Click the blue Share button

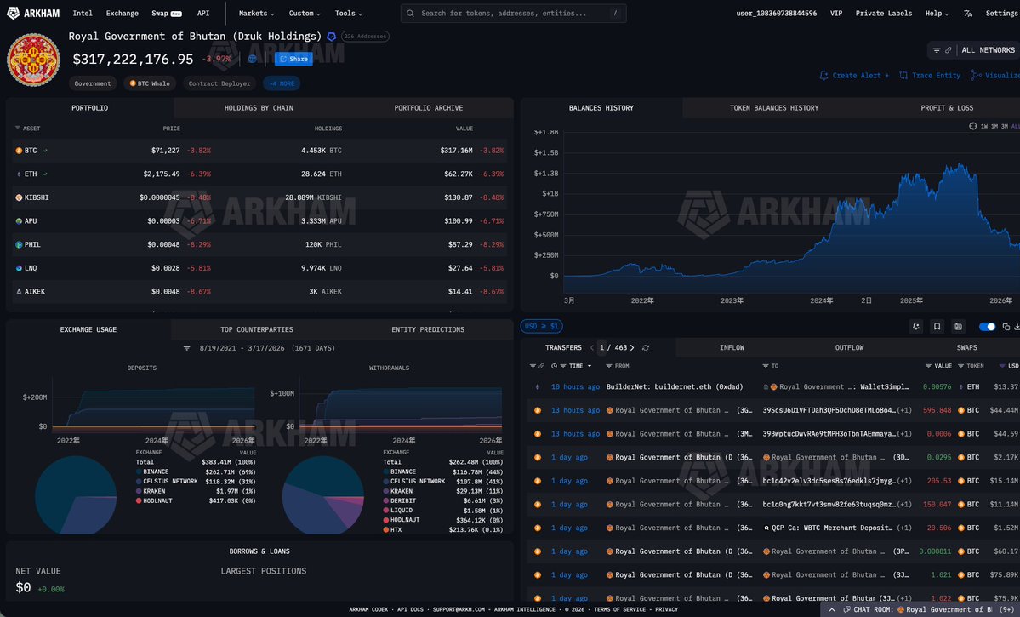[294, 60]
